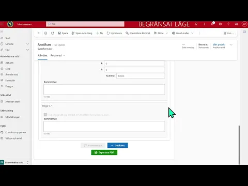Open the Relaterad tab dropdown

pos(58,55)
